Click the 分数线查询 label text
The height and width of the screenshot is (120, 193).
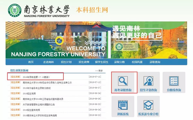[x=174, y=90]
